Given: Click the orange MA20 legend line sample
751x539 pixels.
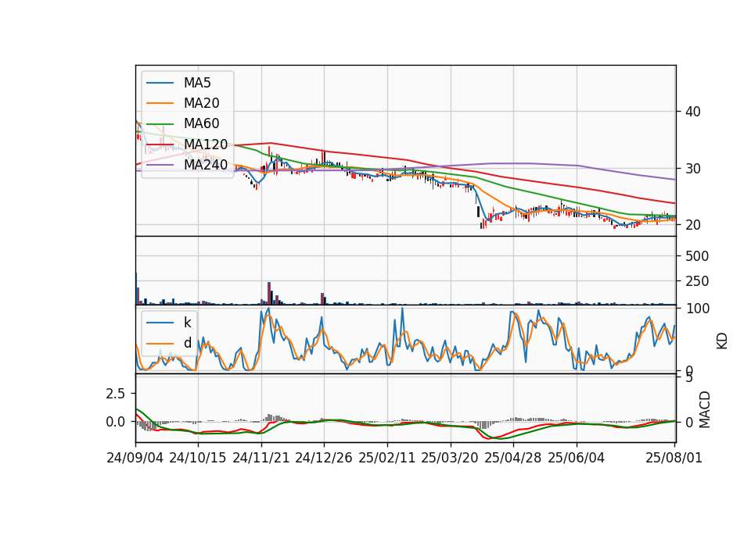Looking at the screenshot, I should [160, 103].
